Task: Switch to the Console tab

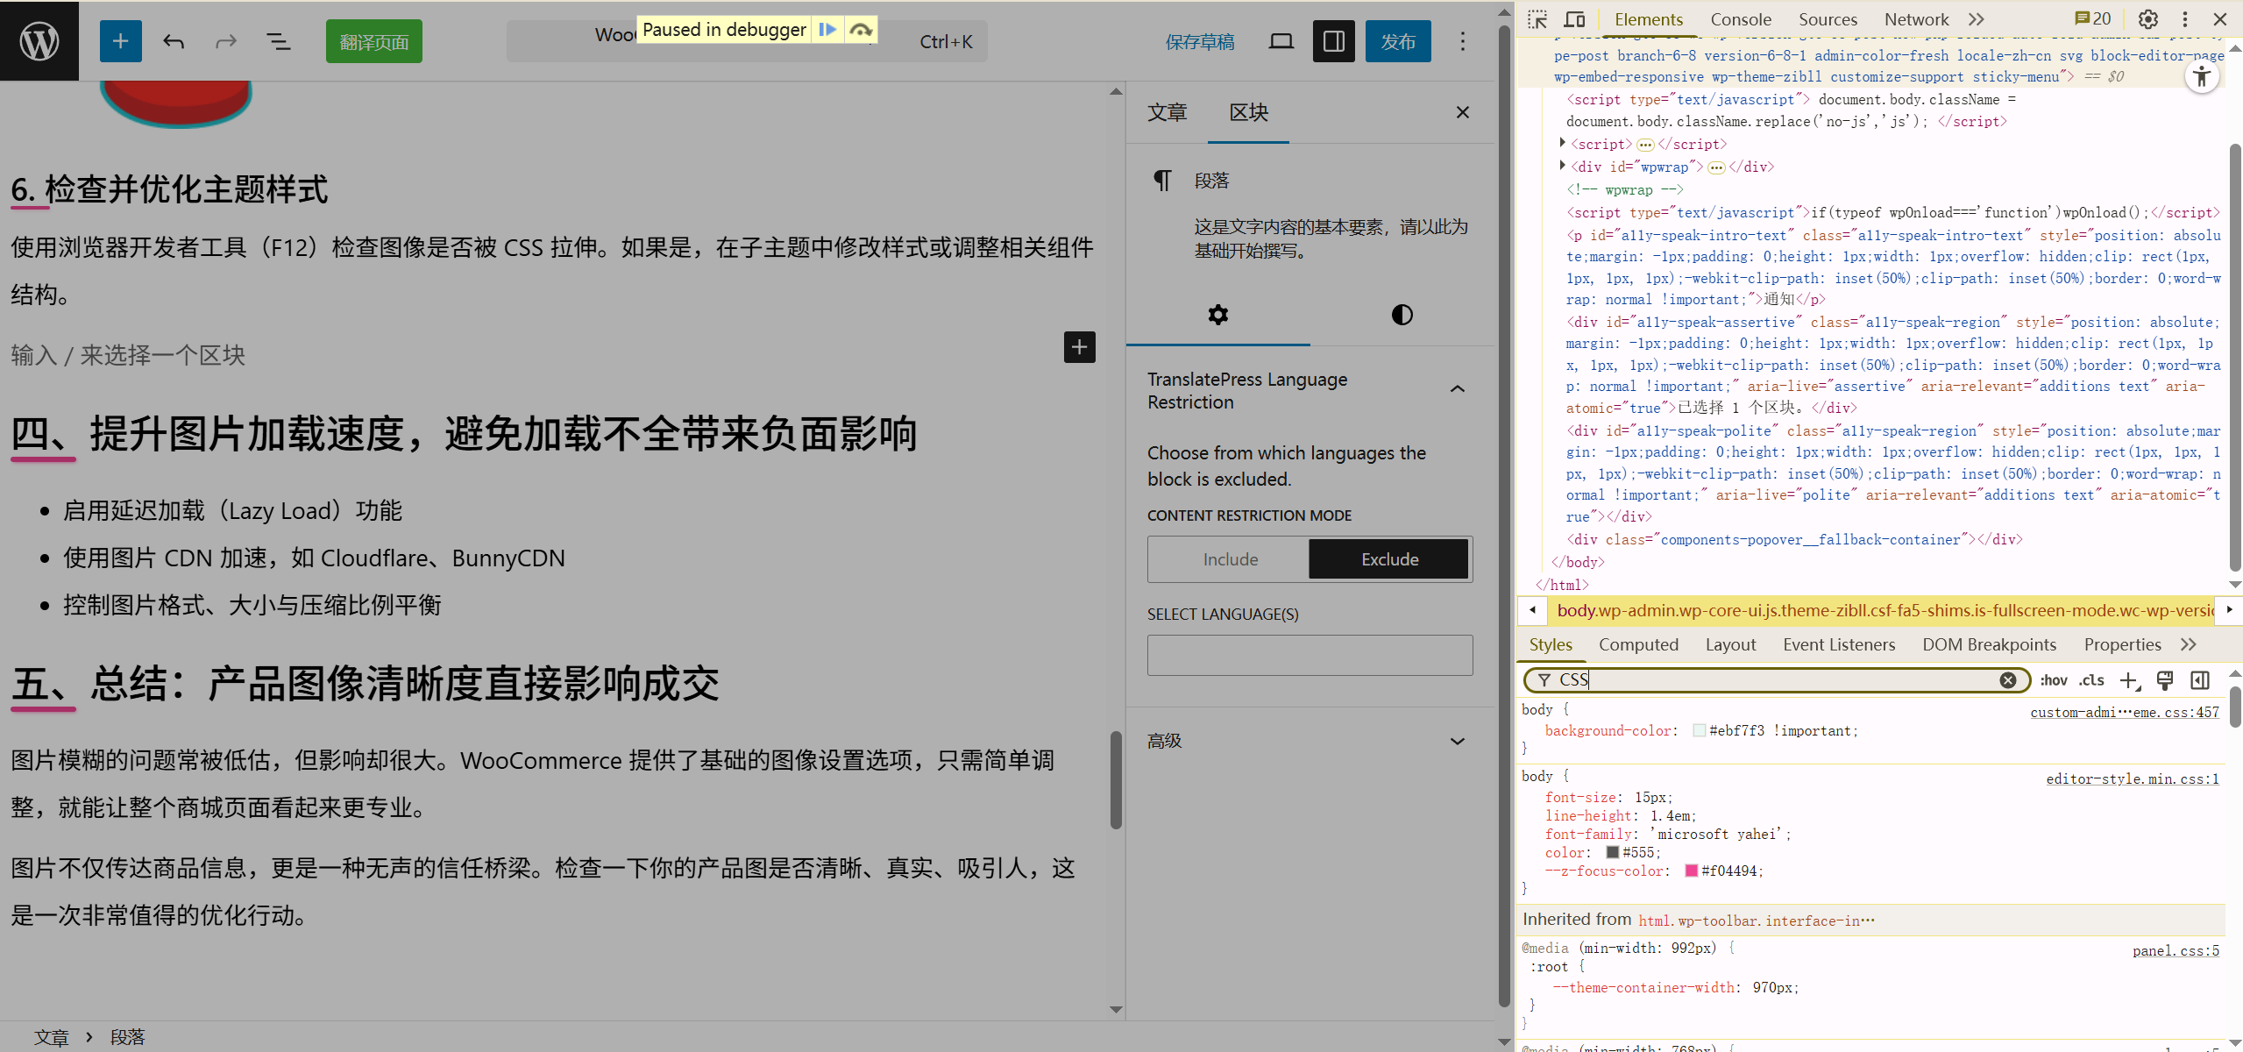Action: click(x=1740, y=18)
